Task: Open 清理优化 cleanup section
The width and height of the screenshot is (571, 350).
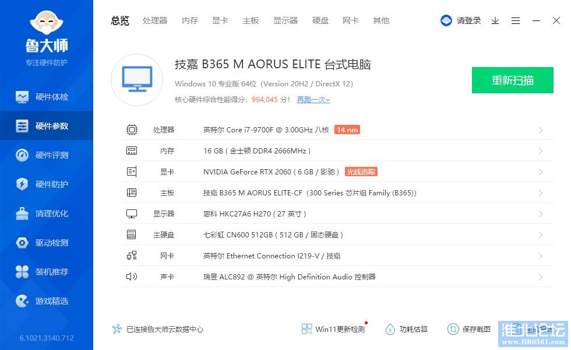Action: [47, 213]
